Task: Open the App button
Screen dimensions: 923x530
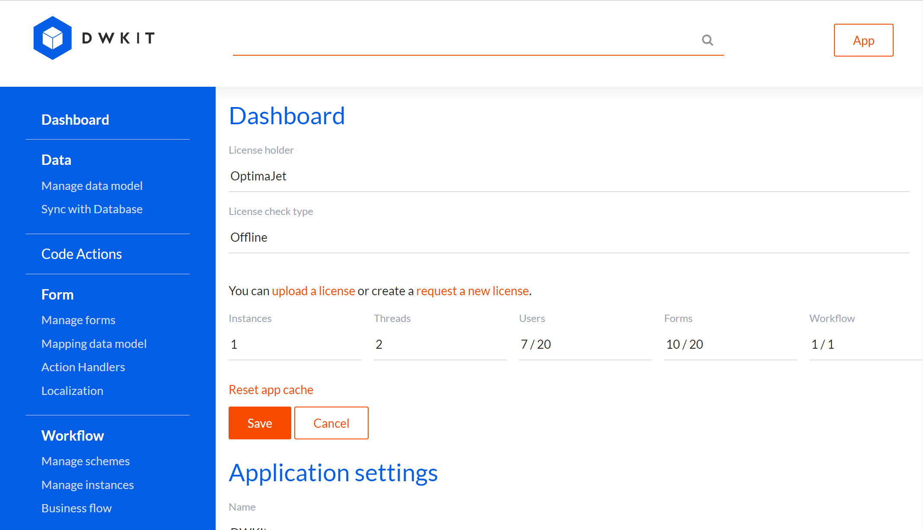Action: point(863,40)
